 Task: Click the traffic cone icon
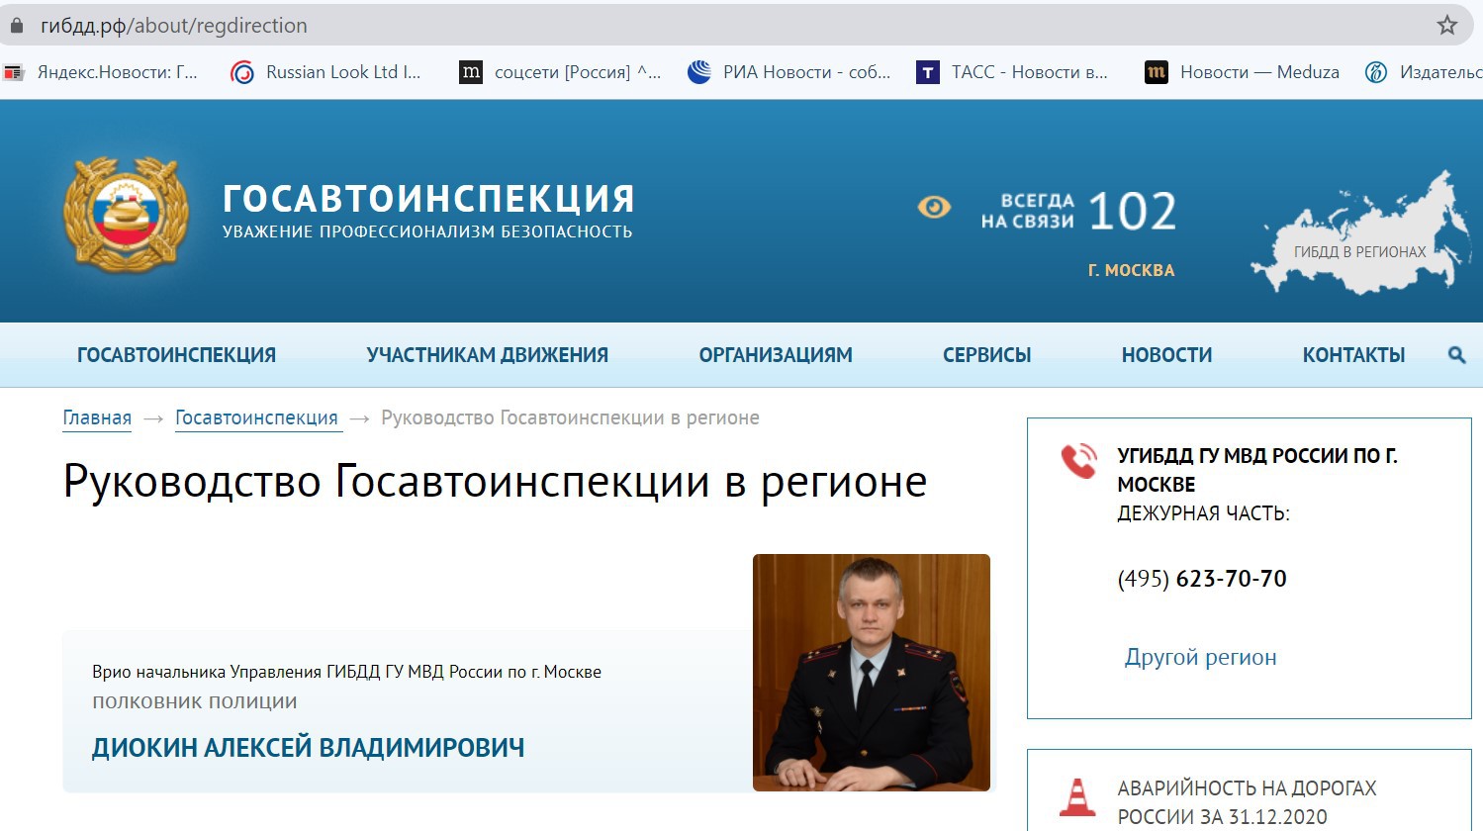[1077, 797]
